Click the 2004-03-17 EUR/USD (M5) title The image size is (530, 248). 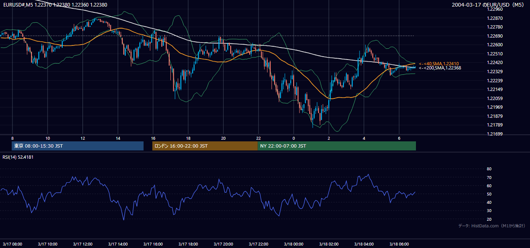point(488,5)
